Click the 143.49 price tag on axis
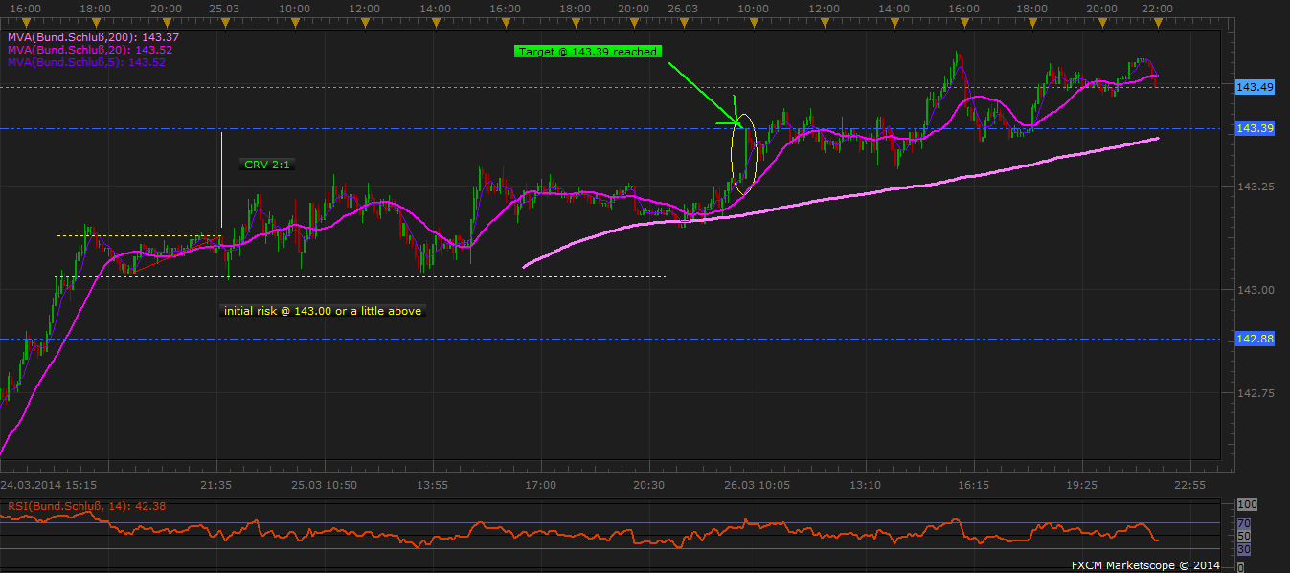The height and width of the screenshot is (573, 1290). coord(1254,87)
